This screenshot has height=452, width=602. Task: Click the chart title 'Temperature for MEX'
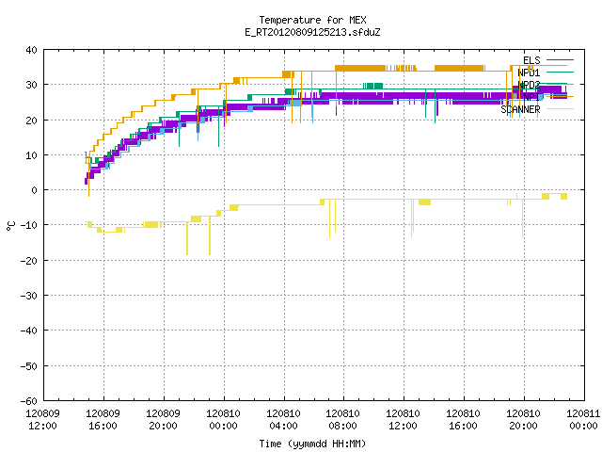[x=312, y=20]
